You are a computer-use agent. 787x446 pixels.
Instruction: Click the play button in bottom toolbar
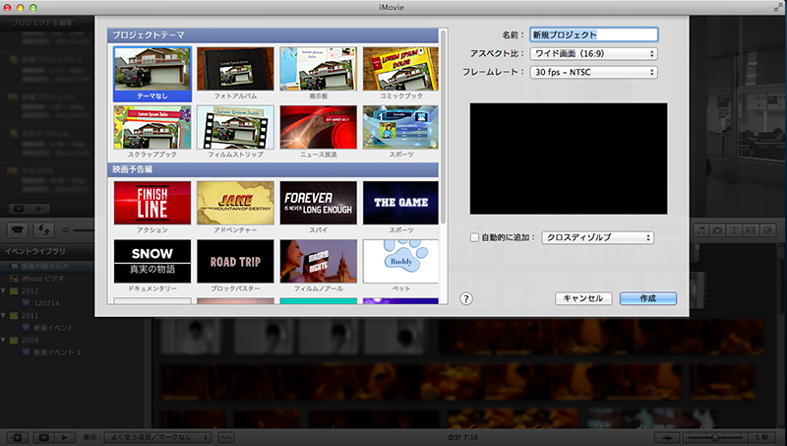click(65, 437)
